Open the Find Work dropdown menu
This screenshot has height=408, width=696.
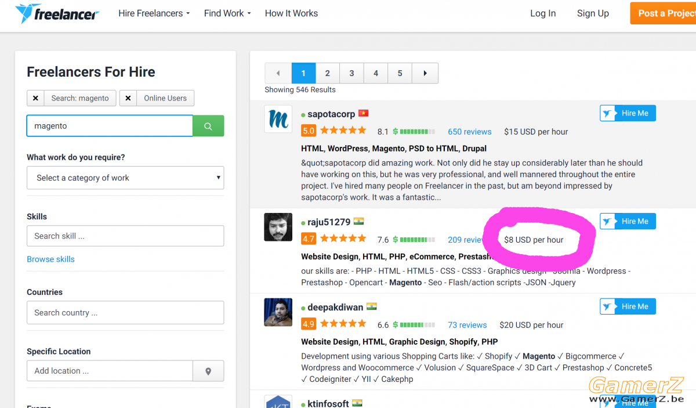tap(227, 13)
